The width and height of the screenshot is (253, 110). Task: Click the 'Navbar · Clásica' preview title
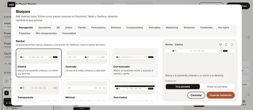click(174, 45)
